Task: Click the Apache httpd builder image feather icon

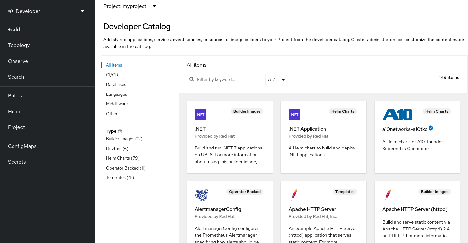Action: pyautogui.click(x=388, y=195)
